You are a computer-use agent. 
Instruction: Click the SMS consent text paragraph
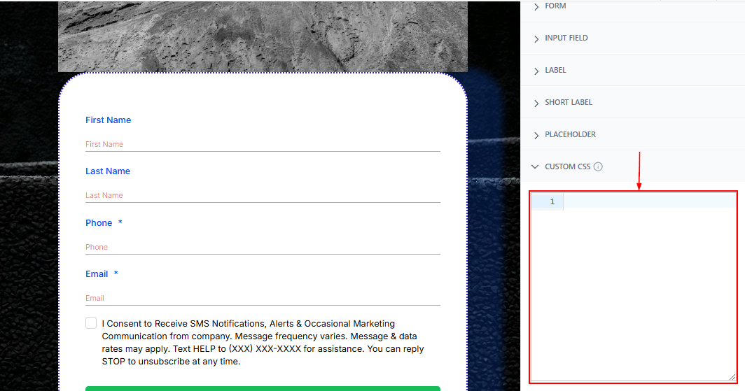pos(263,343)
